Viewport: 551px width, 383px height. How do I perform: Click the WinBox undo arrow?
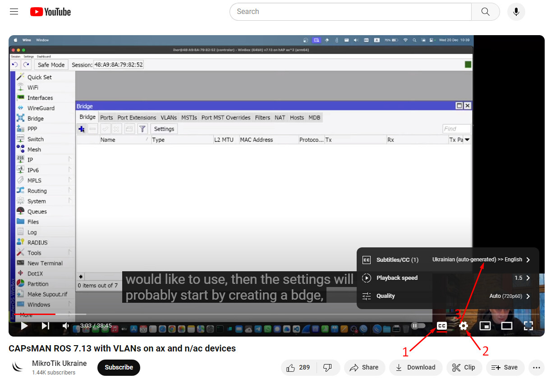[x=15, y=65]
